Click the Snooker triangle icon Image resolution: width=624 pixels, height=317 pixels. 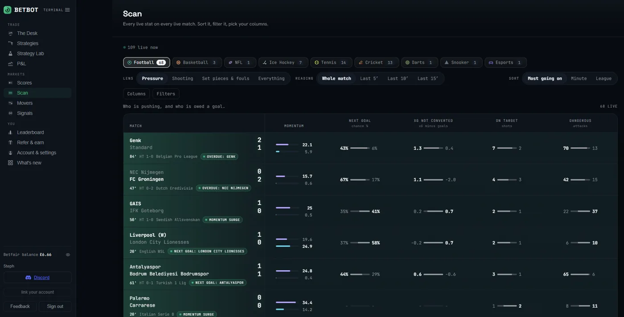(447, 62)
